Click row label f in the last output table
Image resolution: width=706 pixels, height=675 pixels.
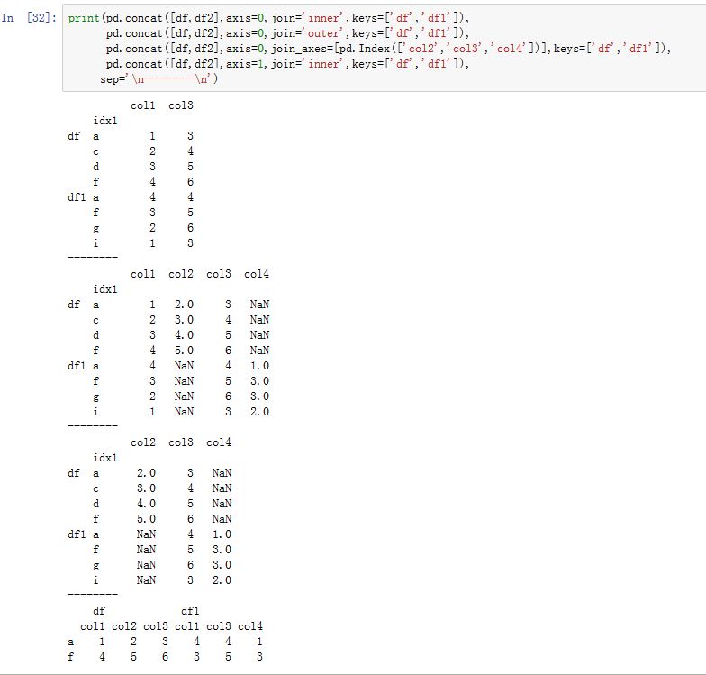(x=70, y=657)
